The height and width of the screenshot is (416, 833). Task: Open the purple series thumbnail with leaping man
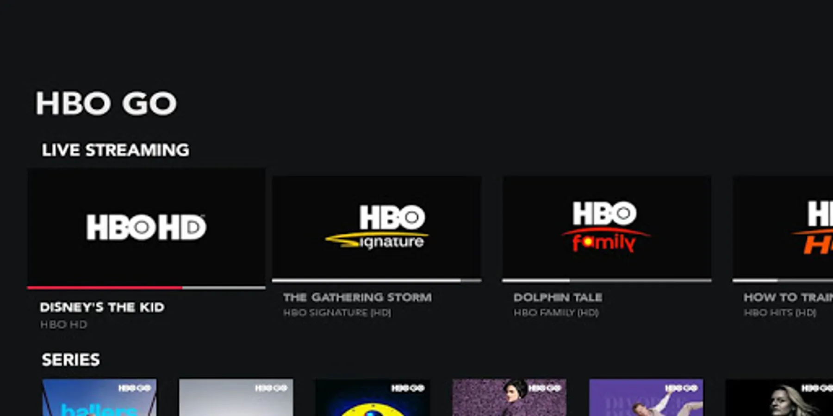[646, 398]
